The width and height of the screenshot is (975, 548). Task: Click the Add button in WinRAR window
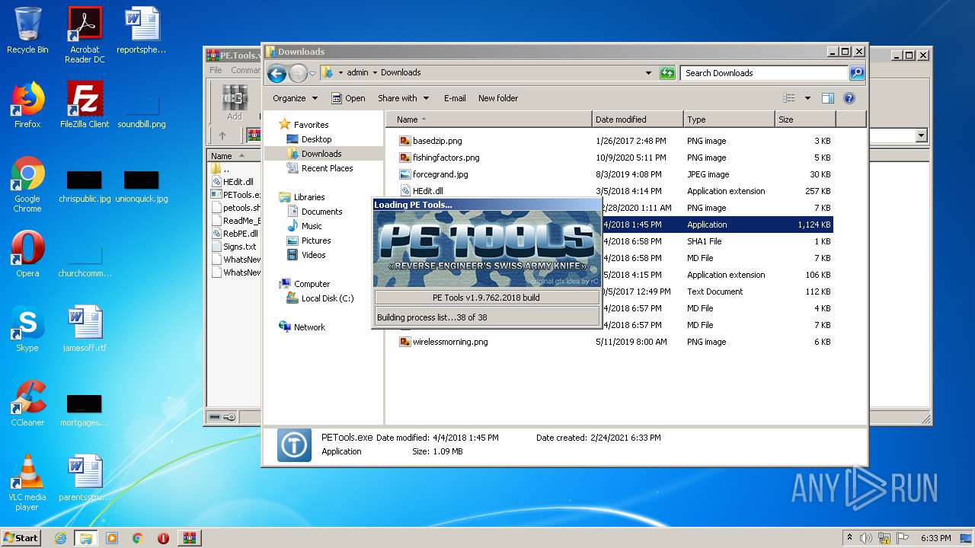tap(235, 103)
